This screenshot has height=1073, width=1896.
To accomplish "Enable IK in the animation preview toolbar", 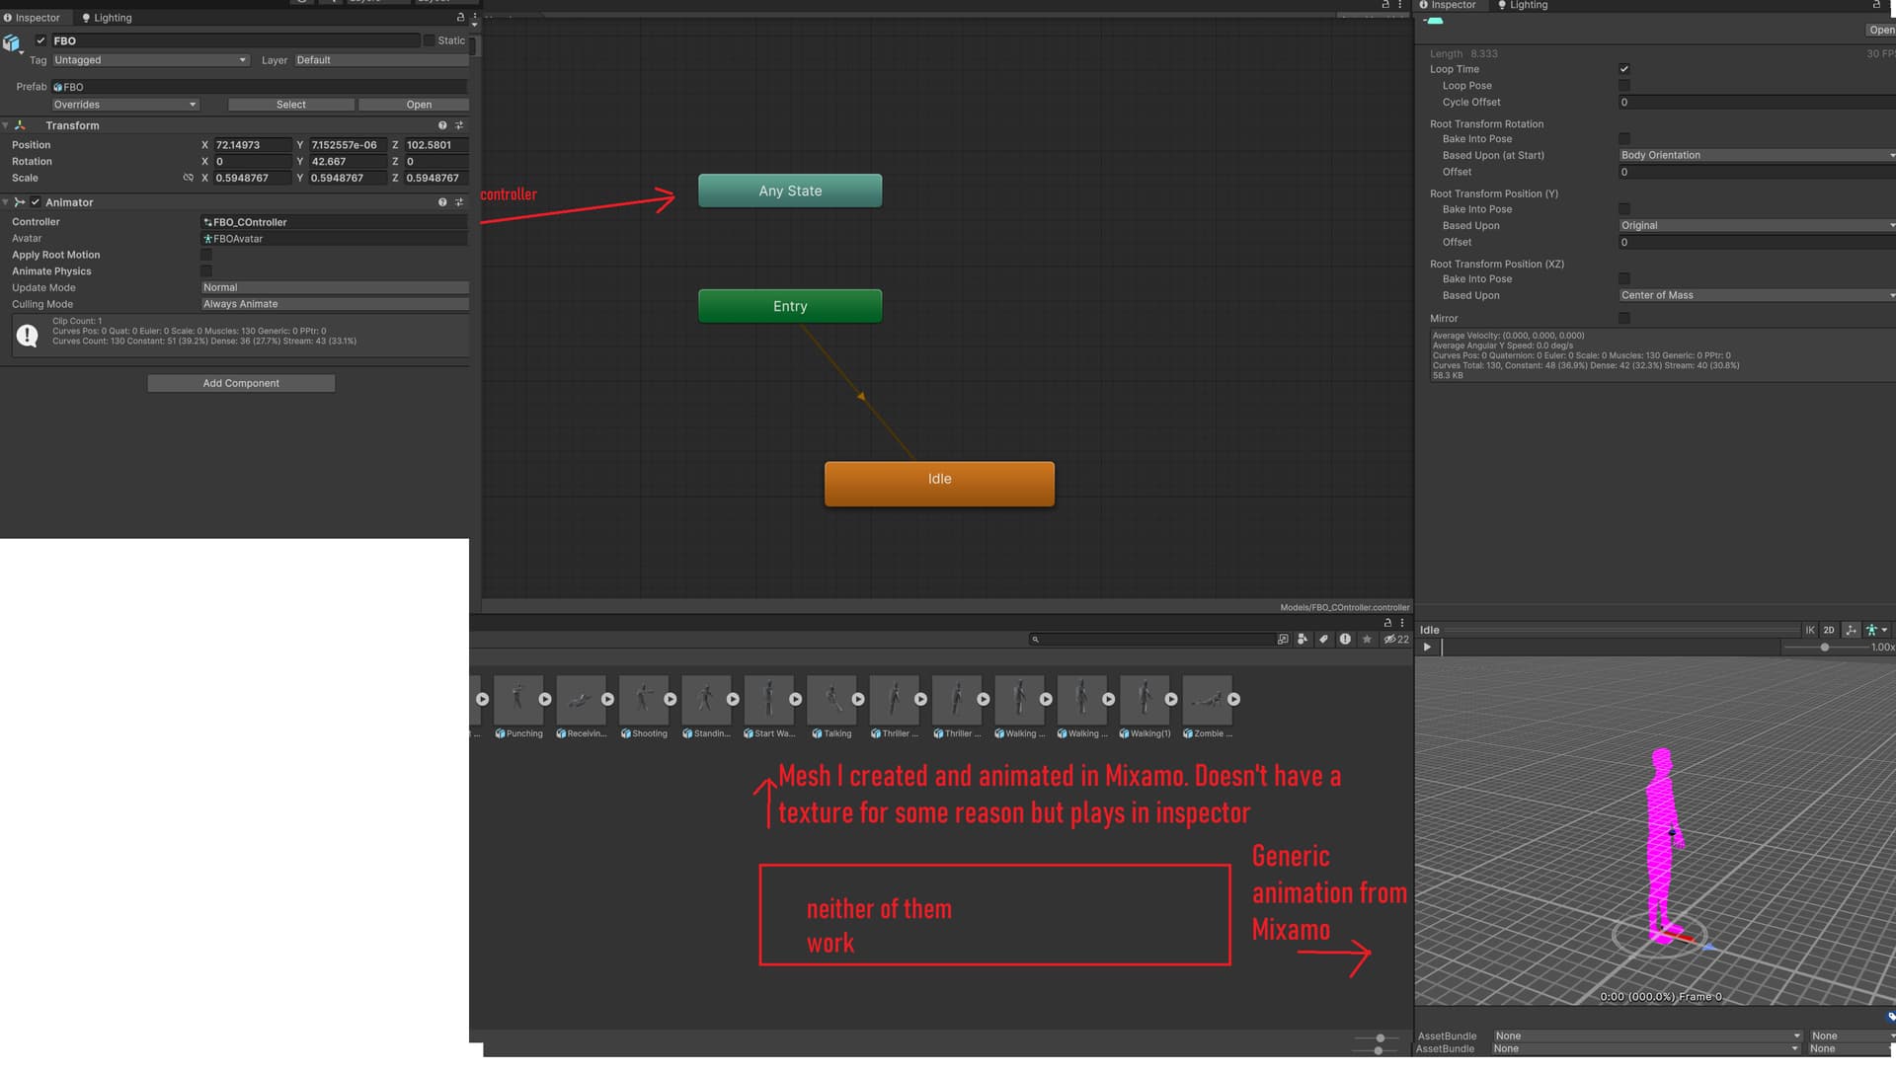I will 1809,630.
